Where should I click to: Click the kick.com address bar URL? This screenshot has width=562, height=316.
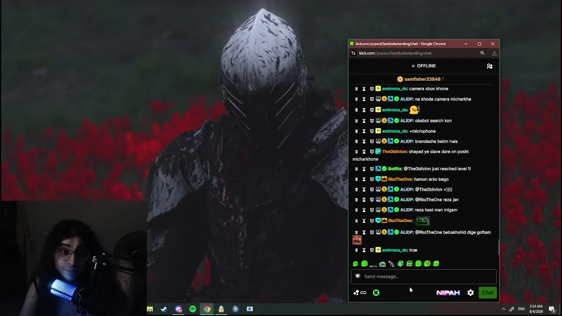[x=395, y=53]
